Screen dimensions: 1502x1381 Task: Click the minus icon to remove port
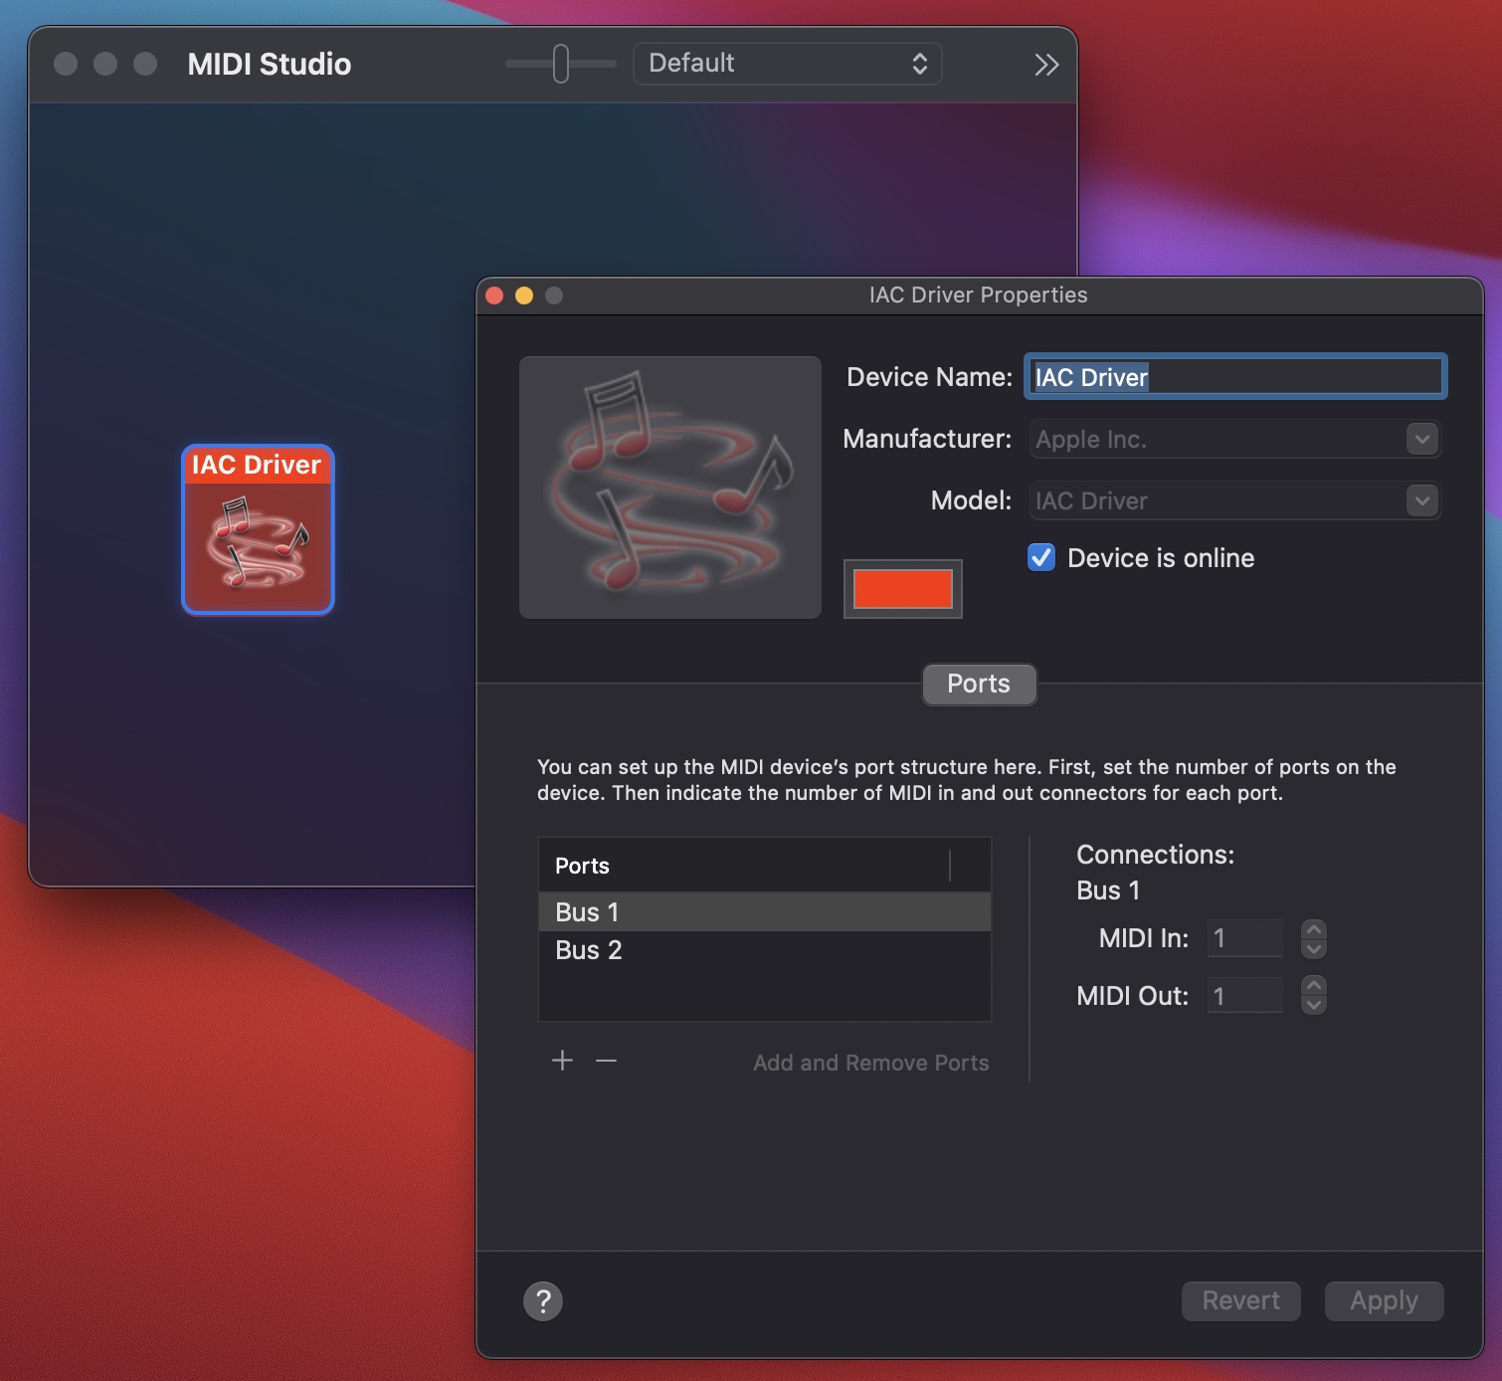[606, 1061]
